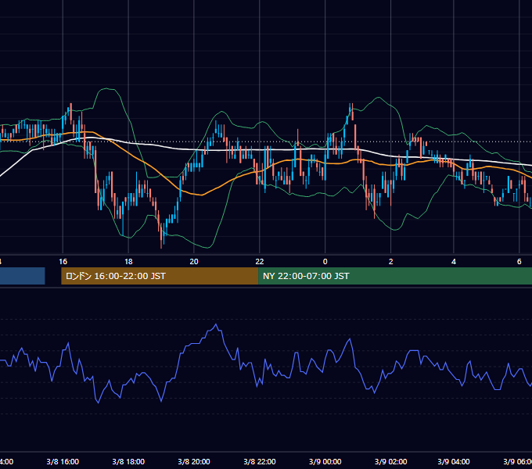This screenshot has width=532, height=469.
Task: Select the "6" hour label on price chart axis
Action: (x=519, y=262)
